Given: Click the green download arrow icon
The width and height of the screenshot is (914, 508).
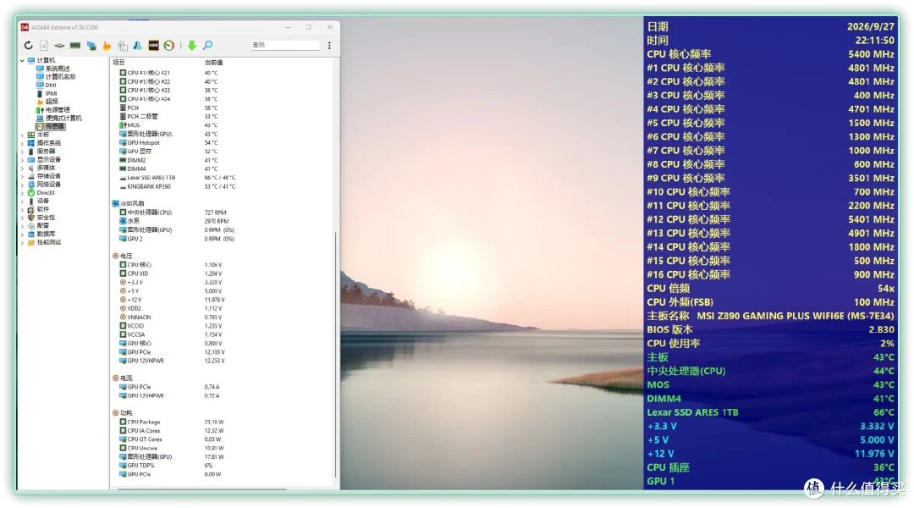Looking at the screenshot, I should pyautogui.click(x=192, y=46).
